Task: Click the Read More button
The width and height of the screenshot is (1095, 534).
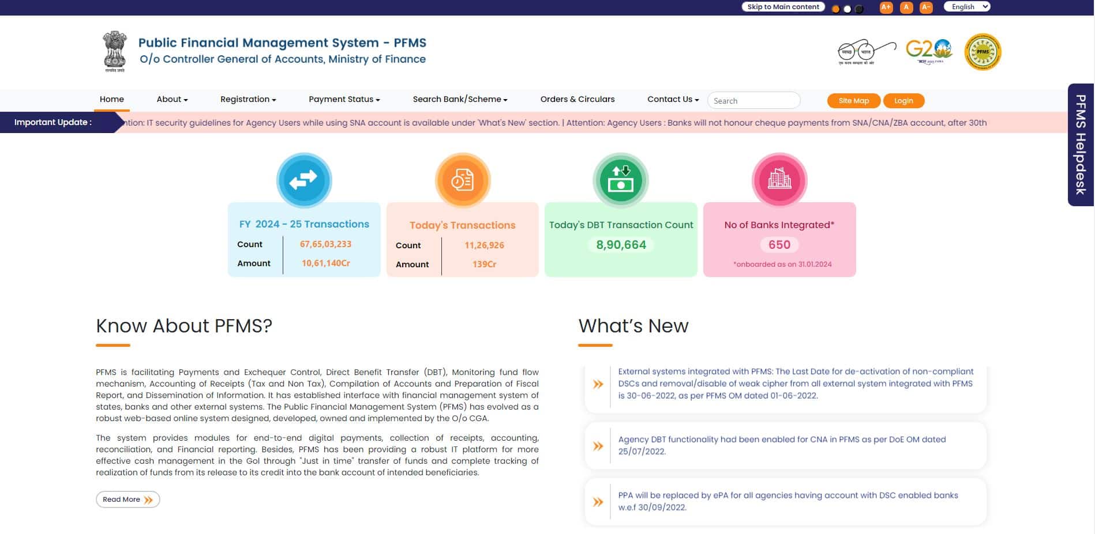Action: [x=127, y=499]
